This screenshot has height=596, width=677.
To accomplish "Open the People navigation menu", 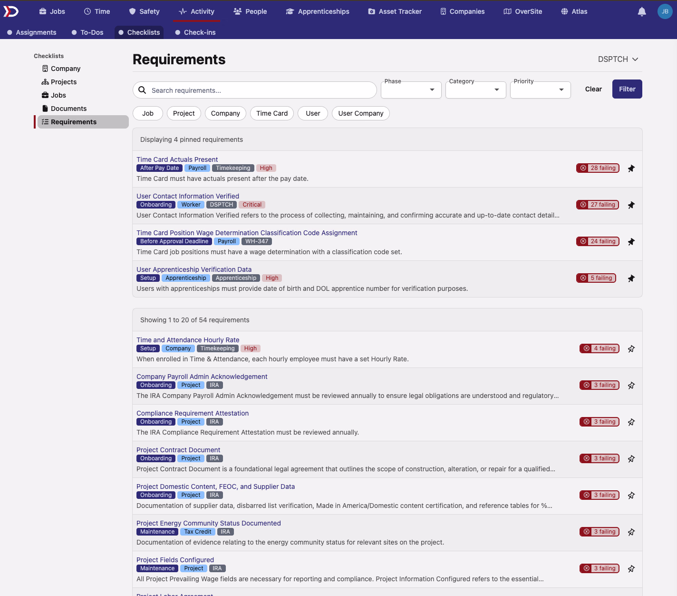I will click(250, 11).
